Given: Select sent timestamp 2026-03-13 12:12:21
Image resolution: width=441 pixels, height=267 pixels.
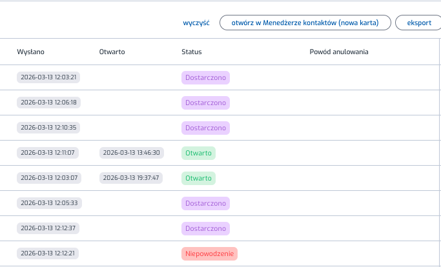Looking at the screenshot, I should click(48, 253).
